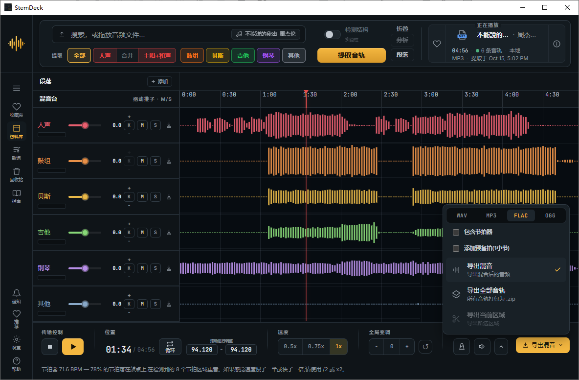
Task: Download the 钢琴 stem
Action: [x=169, y=268]
